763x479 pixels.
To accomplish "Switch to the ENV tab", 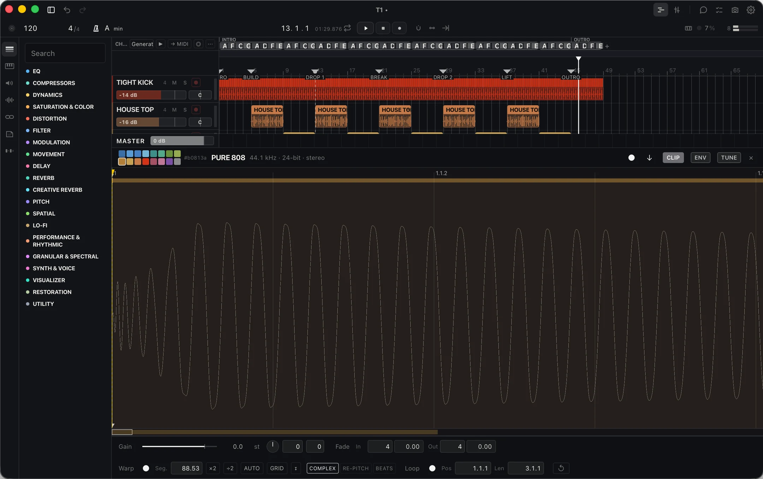I will pos(700,158).
